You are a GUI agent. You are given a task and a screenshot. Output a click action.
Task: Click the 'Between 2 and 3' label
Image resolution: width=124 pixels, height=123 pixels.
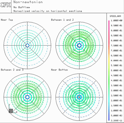tap(12, 70)
